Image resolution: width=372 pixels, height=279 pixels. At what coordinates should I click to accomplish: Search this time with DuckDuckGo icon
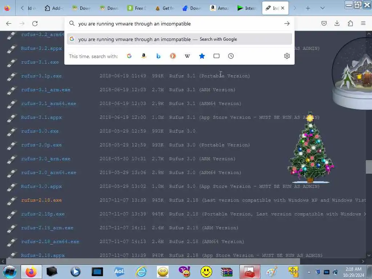pyautogui.click(x=173, y=56)
